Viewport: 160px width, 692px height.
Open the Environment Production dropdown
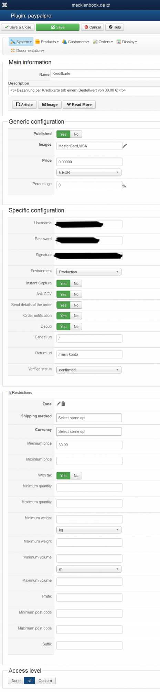pyautogui.click(x=89, y=272)
